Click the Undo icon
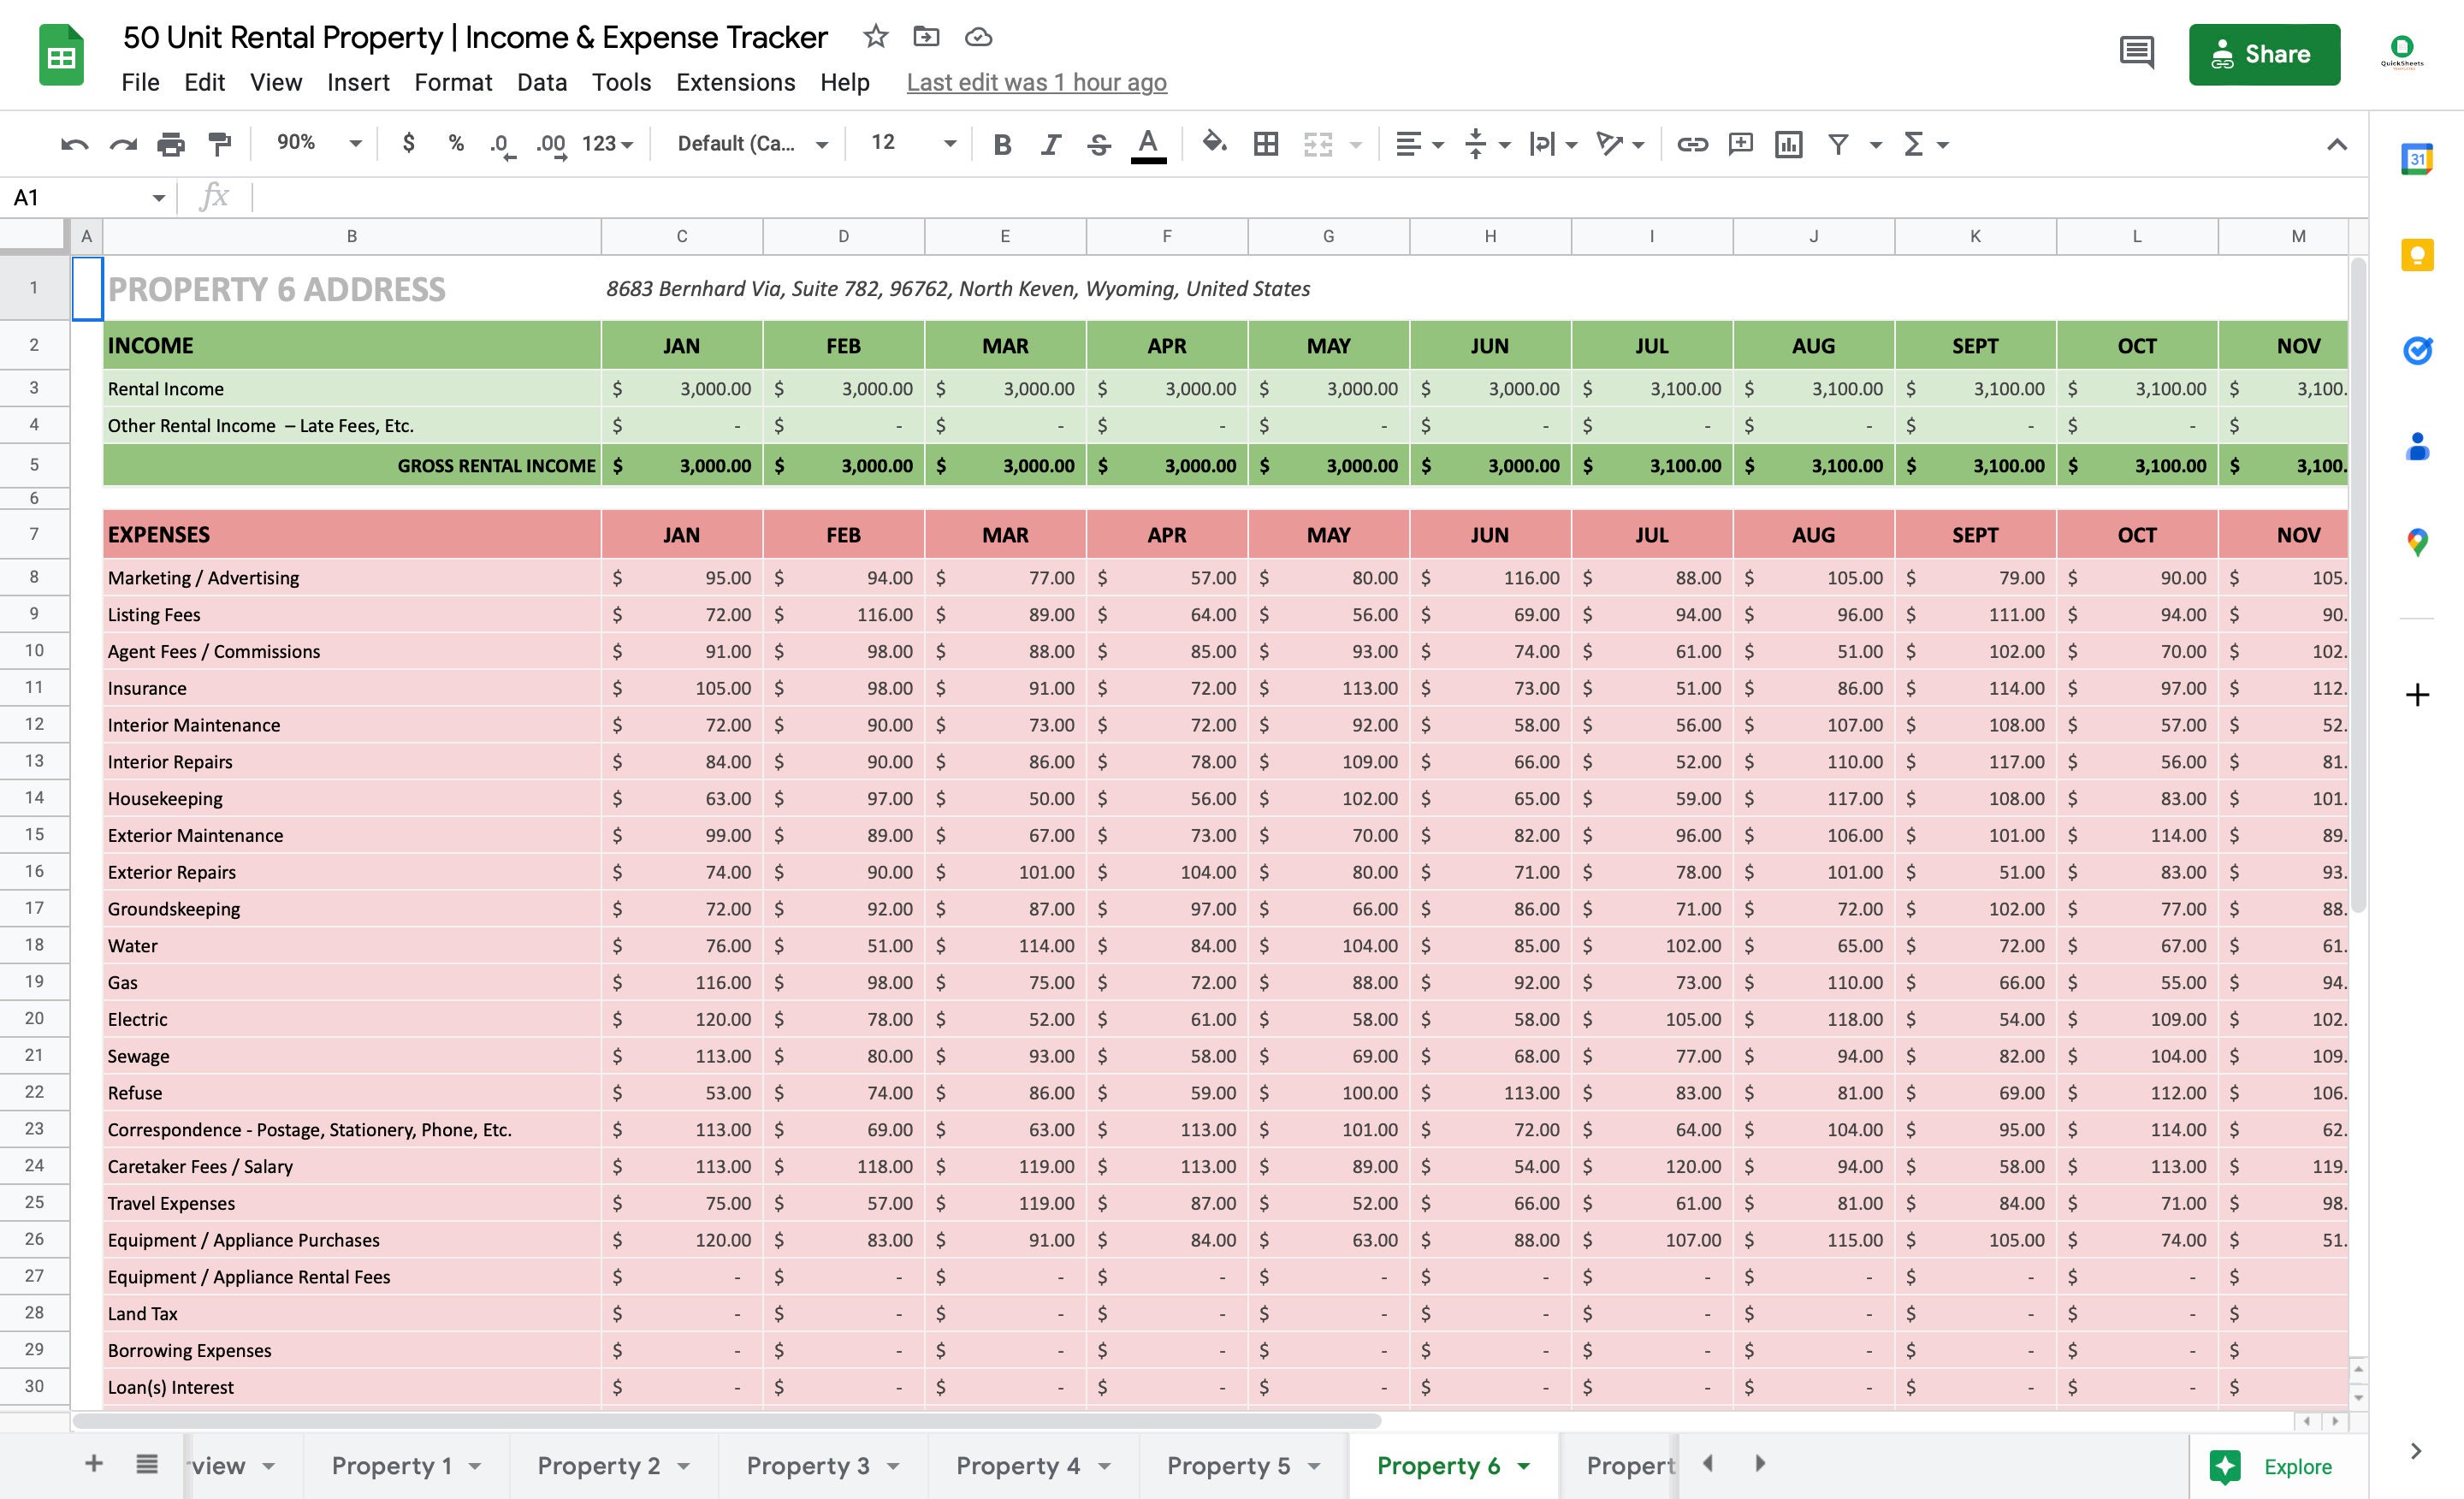This screenshot has width=2464, height=1499. pos(74,145)
